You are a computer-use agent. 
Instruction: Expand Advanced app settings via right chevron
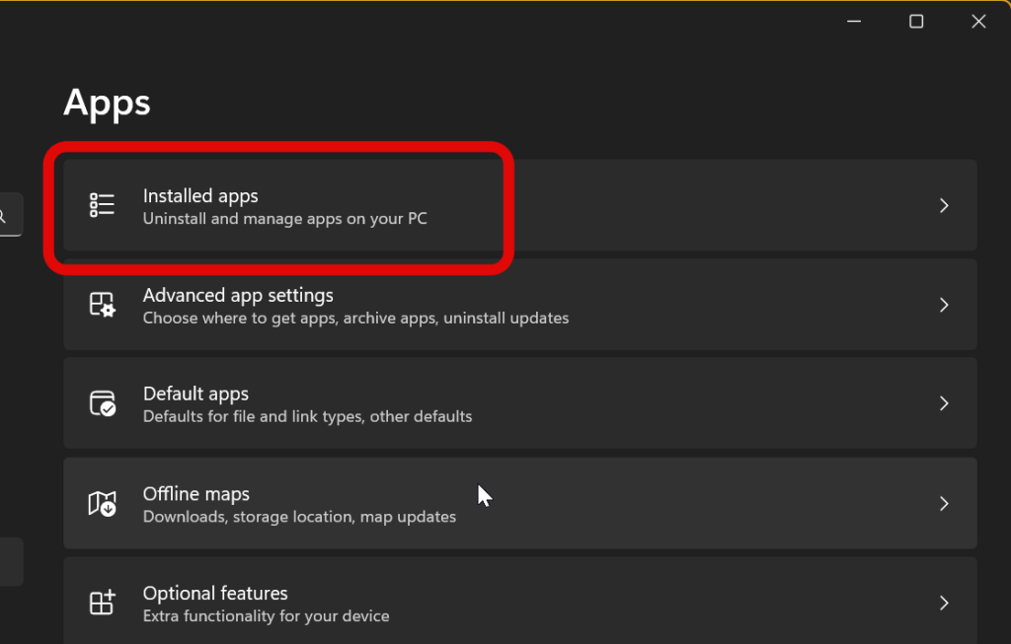coord(944,305)
